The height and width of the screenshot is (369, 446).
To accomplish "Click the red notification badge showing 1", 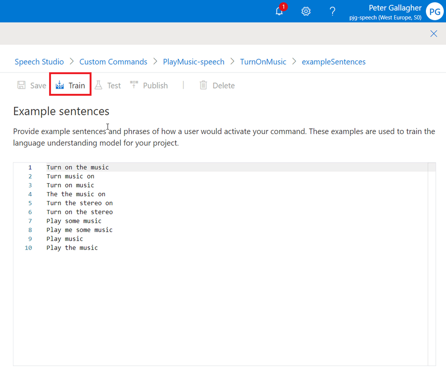I will (283, 7).
